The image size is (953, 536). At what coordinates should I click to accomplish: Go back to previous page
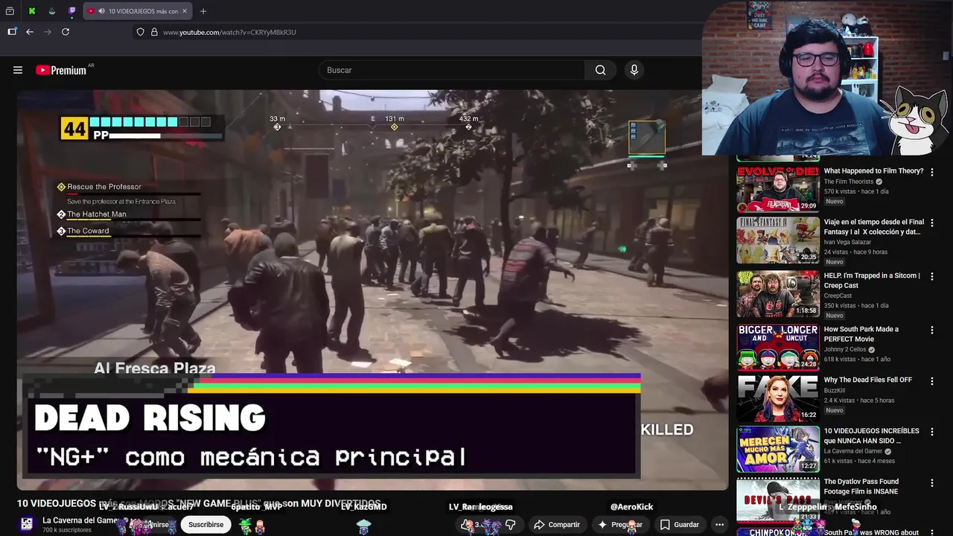[30, 32]
